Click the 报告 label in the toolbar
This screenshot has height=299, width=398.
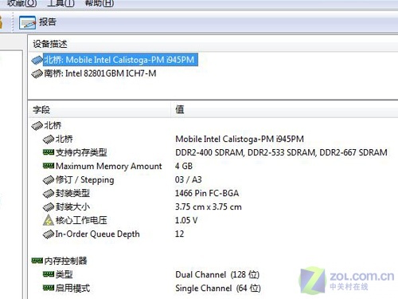point(48,22)
